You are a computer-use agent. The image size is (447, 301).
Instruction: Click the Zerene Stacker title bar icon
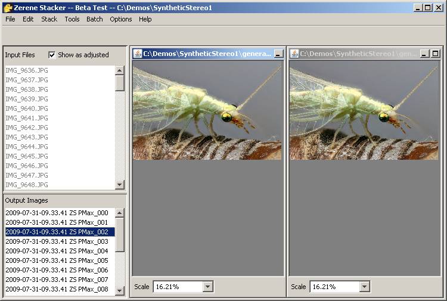pyautogui.click(x=7, y=7)
